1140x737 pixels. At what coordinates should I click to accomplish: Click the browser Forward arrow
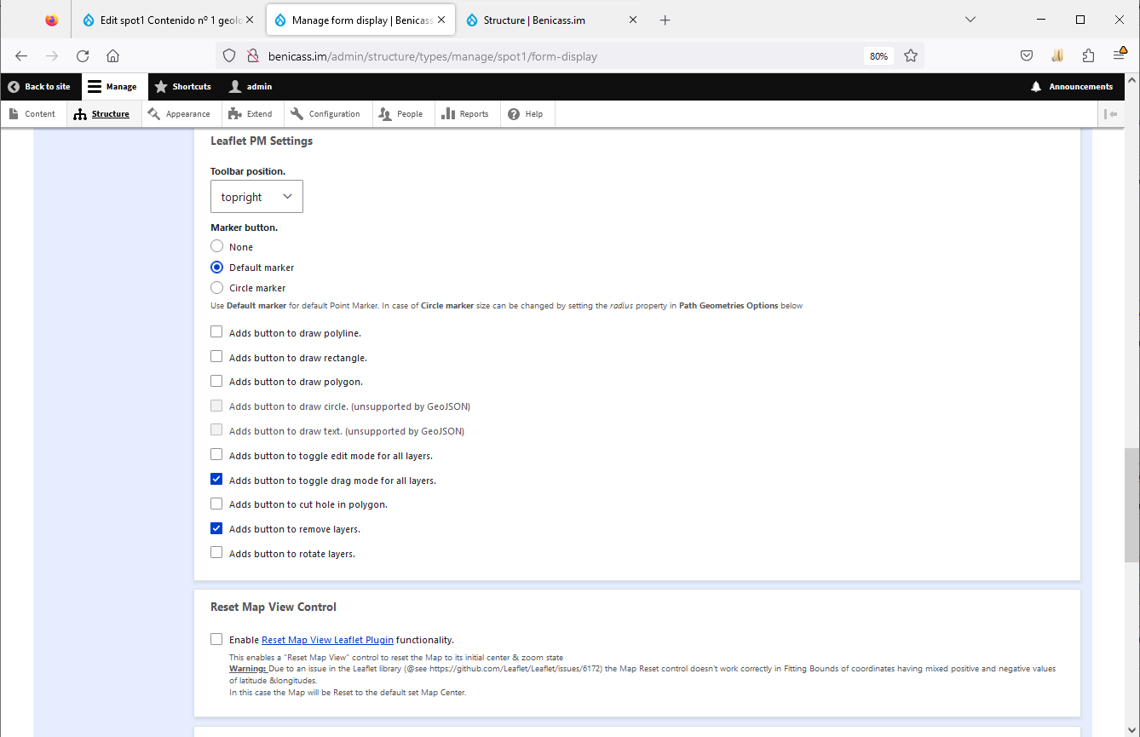(x=52, y=56)
